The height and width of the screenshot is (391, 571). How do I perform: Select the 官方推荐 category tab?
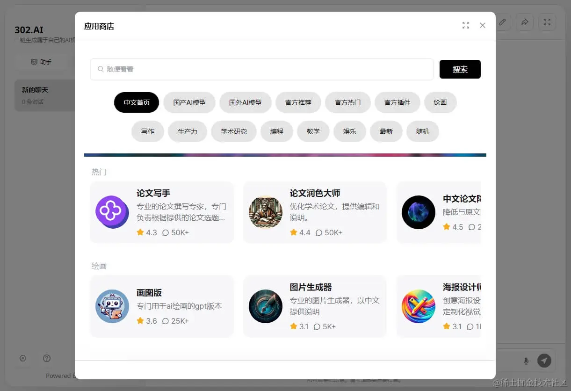pos(298,102)
